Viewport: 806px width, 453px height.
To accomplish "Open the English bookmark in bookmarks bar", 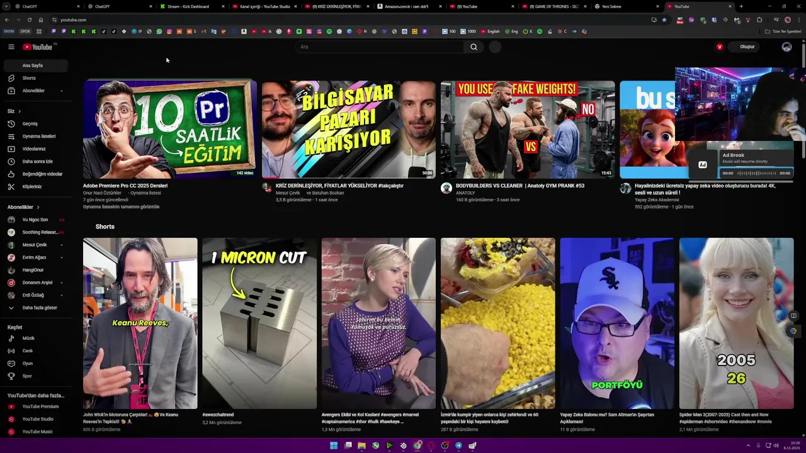I will coord(491,31).
